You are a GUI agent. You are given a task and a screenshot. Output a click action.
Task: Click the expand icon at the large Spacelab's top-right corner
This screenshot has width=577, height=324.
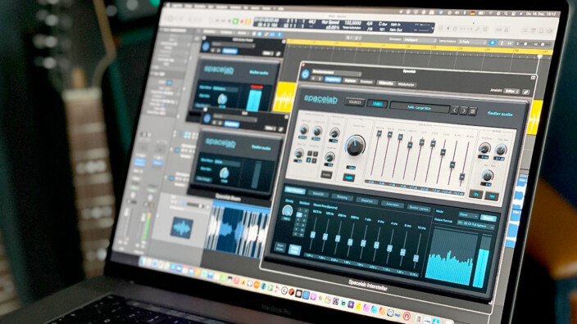point(533,78)
